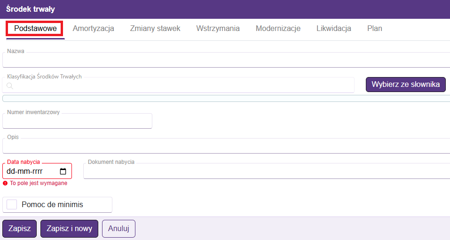This screenshot has width=450, height=240.
Task: Switch to the Amortyzacja tab
Action: 93,29
